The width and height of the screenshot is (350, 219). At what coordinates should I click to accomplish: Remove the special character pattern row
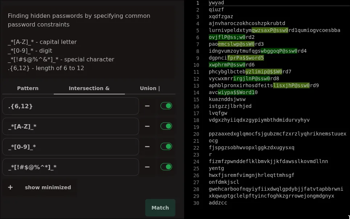[147, 167]
